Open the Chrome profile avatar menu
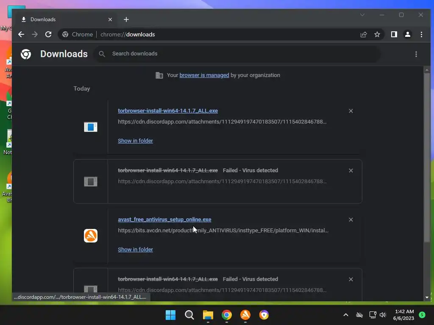This screenshot has width=434, height=325. (x=407, y=34)
